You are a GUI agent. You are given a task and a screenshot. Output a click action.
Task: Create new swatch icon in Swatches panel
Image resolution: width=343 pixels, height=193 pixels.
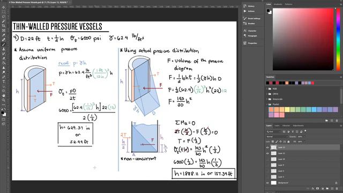point(332,121)
